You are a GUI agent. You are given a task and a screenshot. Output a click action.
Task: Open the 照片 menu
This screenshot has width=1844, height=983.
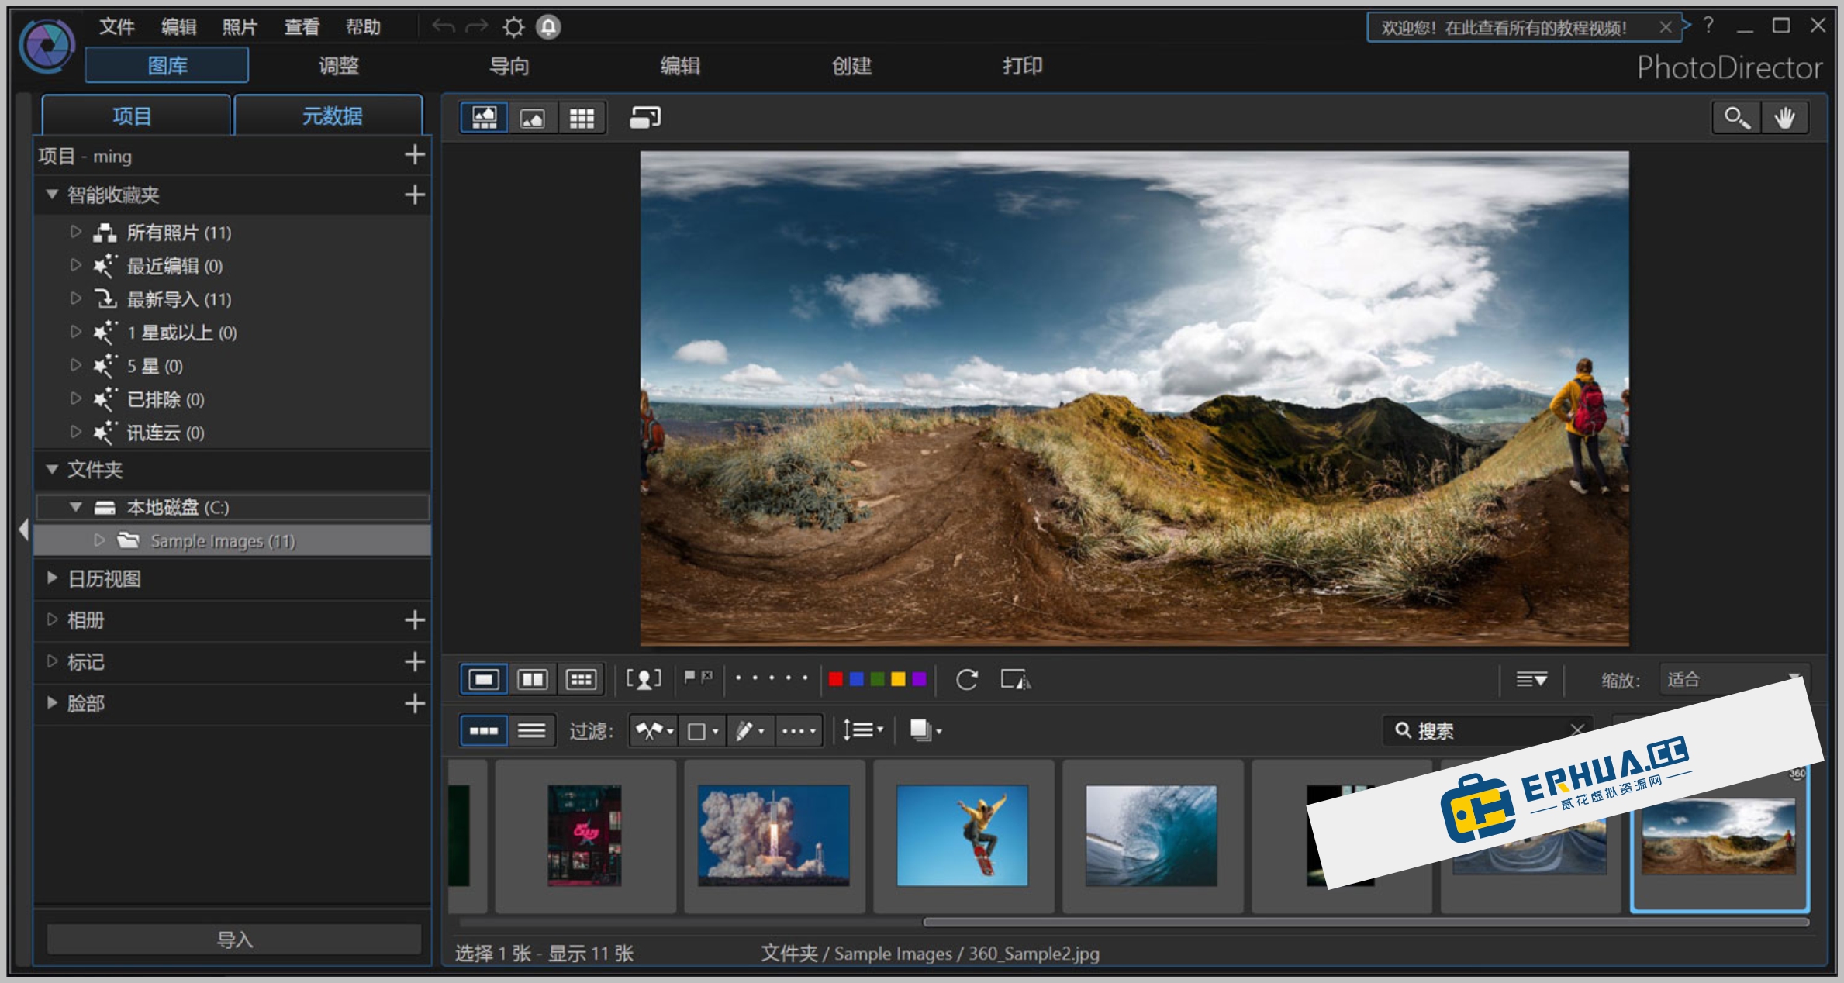tap(239, 26)
